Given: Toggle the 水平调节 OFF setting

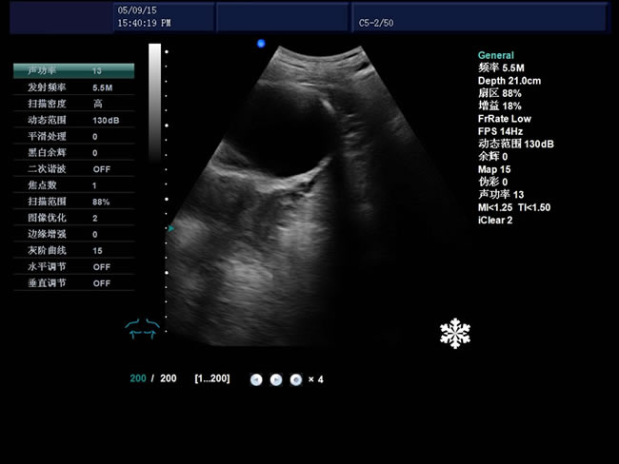Looking at the screenshot, I should click(101, 267).
